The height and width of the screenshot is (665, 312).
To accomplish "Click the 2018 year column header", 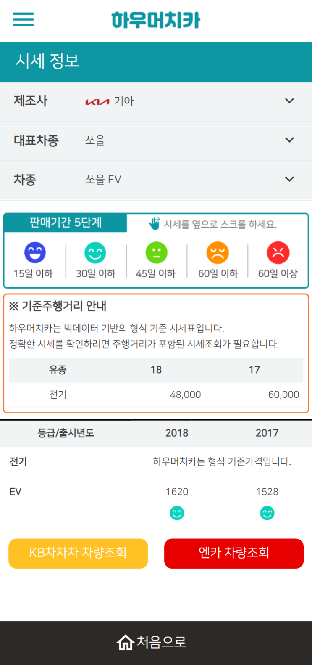I will (x=177, y=433).
